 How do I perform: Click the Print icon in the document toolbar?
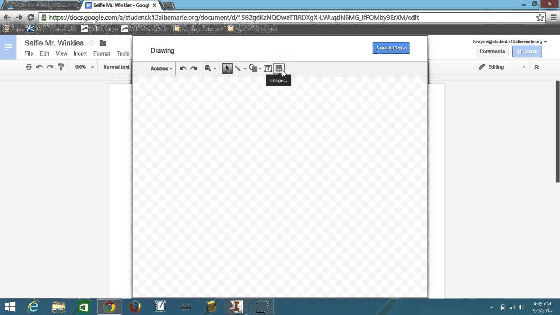[x=28, y=67]
